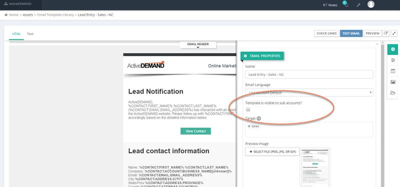Screen dimensions: 400x187
Task: Go to Assets breadcrumb
Action: pos(28,15)
